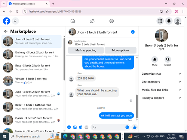Open a new browser tab

pyautogui.click(x=53, y=4)
